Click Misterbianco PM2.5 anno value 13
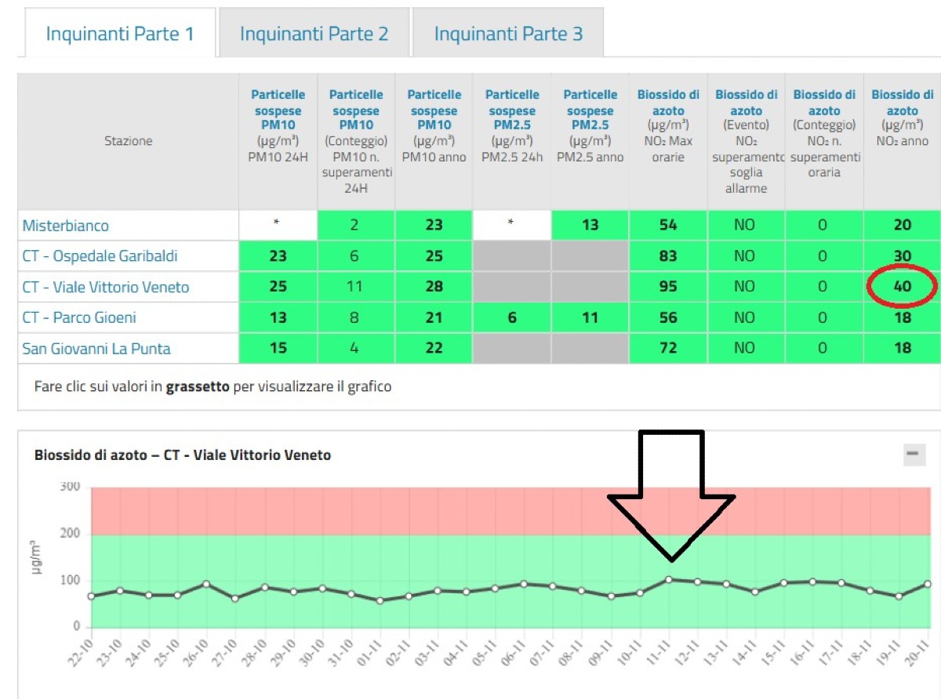This screenshot has height=699, width=941. point(590,226)
